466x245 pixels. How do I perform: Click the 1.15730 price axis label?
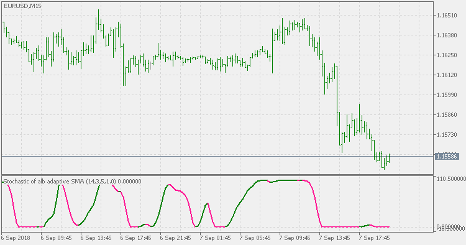pyautogui.click(x=447, y=135)
